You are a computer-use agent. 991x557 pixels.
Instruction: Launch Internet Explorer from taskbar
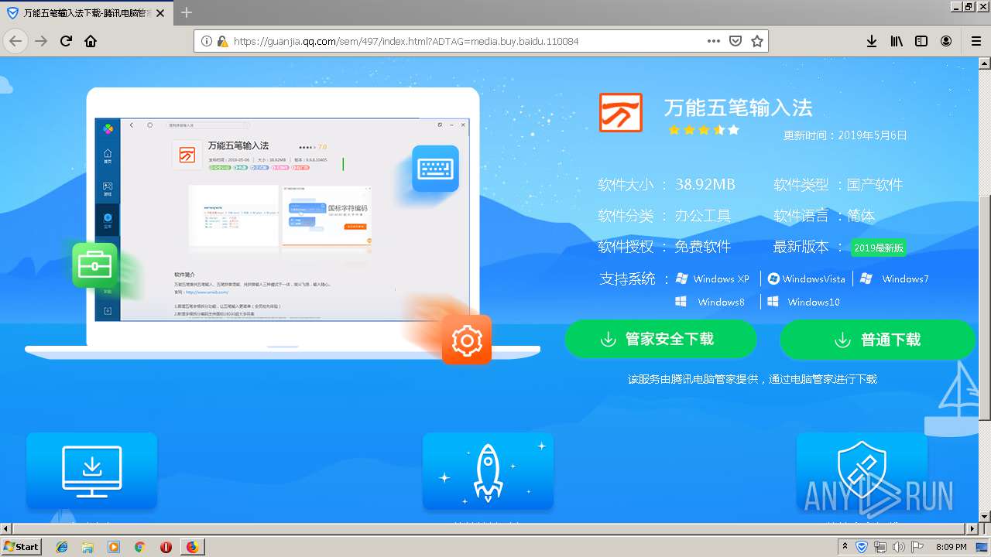pyautogui.click(x=62, y=547)
